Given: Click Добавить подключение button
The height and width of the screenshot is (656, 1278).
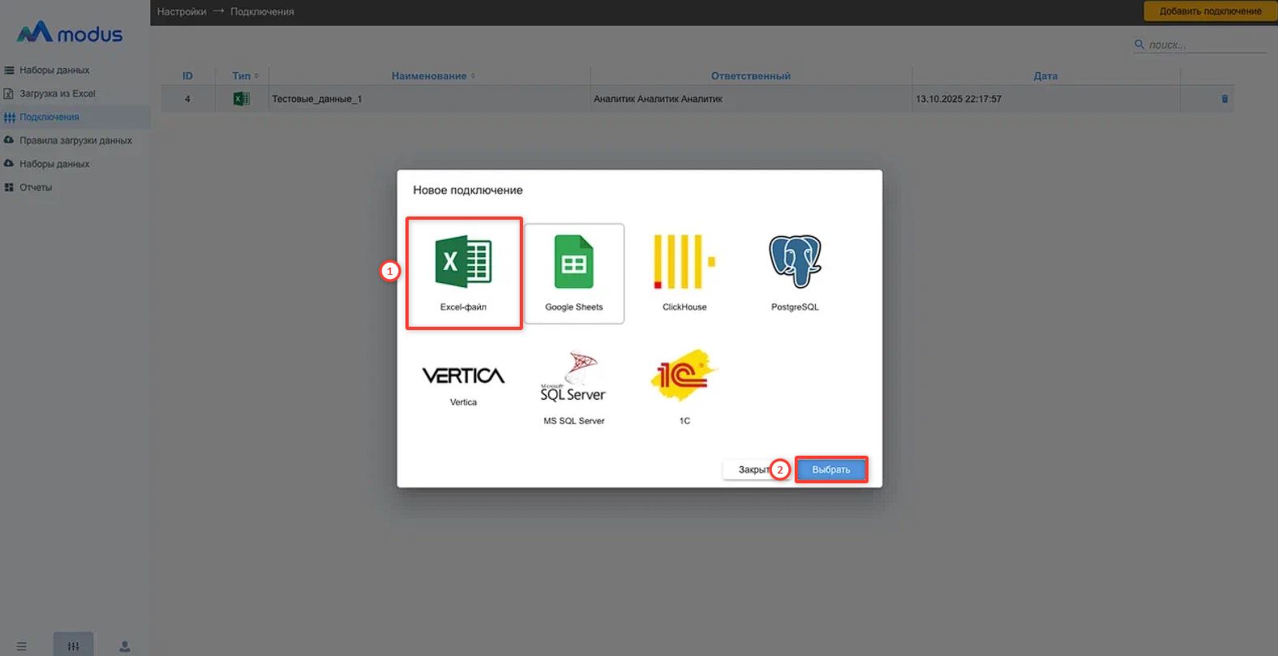Looking at the screenshot, I should (1210, 11).
